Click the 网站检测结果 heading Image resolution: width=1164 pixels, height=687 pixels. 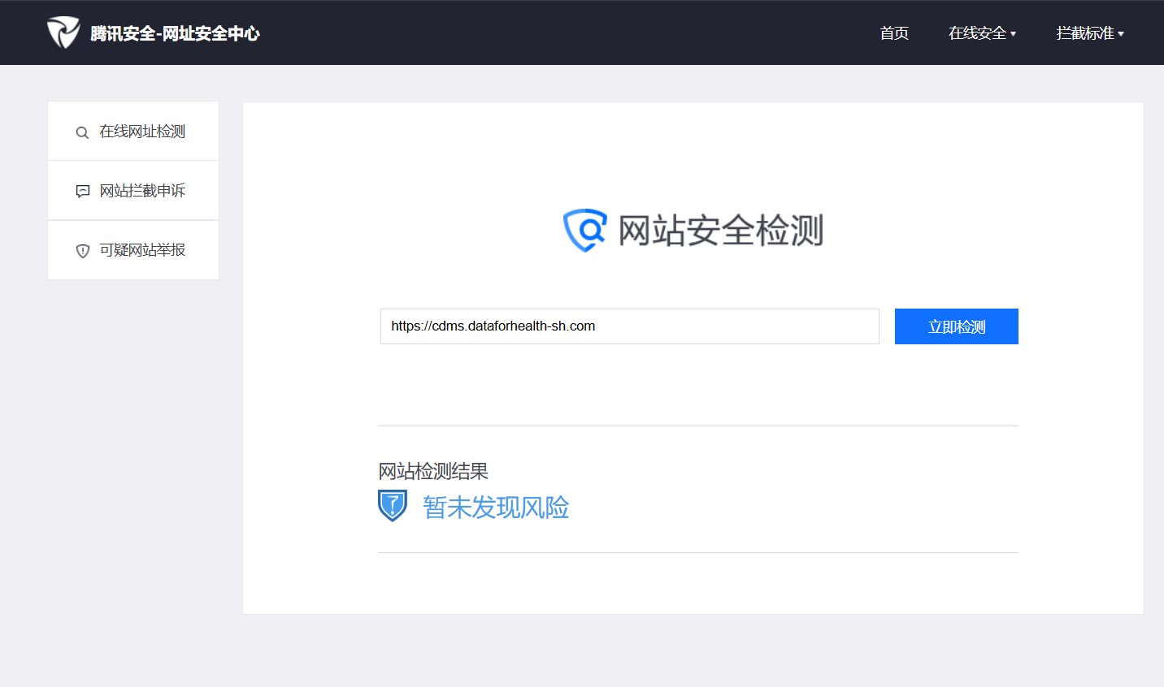(x=433, y=471)
